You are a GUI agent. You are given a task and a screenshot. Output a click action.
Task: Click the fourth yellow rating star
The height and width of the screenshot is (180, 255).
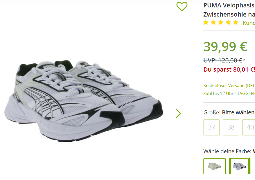coord(228,22)
